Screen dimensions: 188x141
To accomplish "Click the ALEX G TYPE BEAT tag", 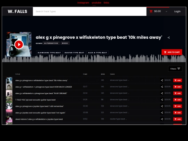I will point(97,53).
